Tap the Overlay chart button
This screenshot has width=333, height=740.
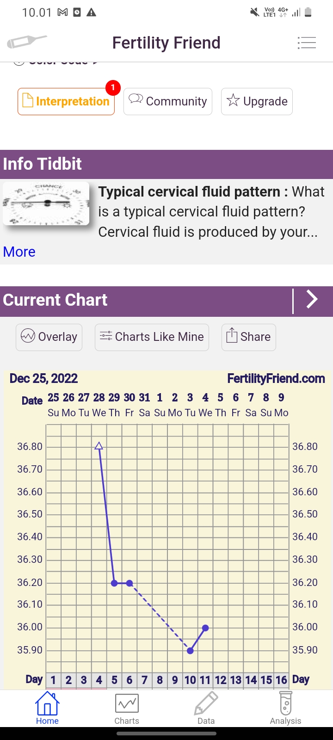pos(49,337)
